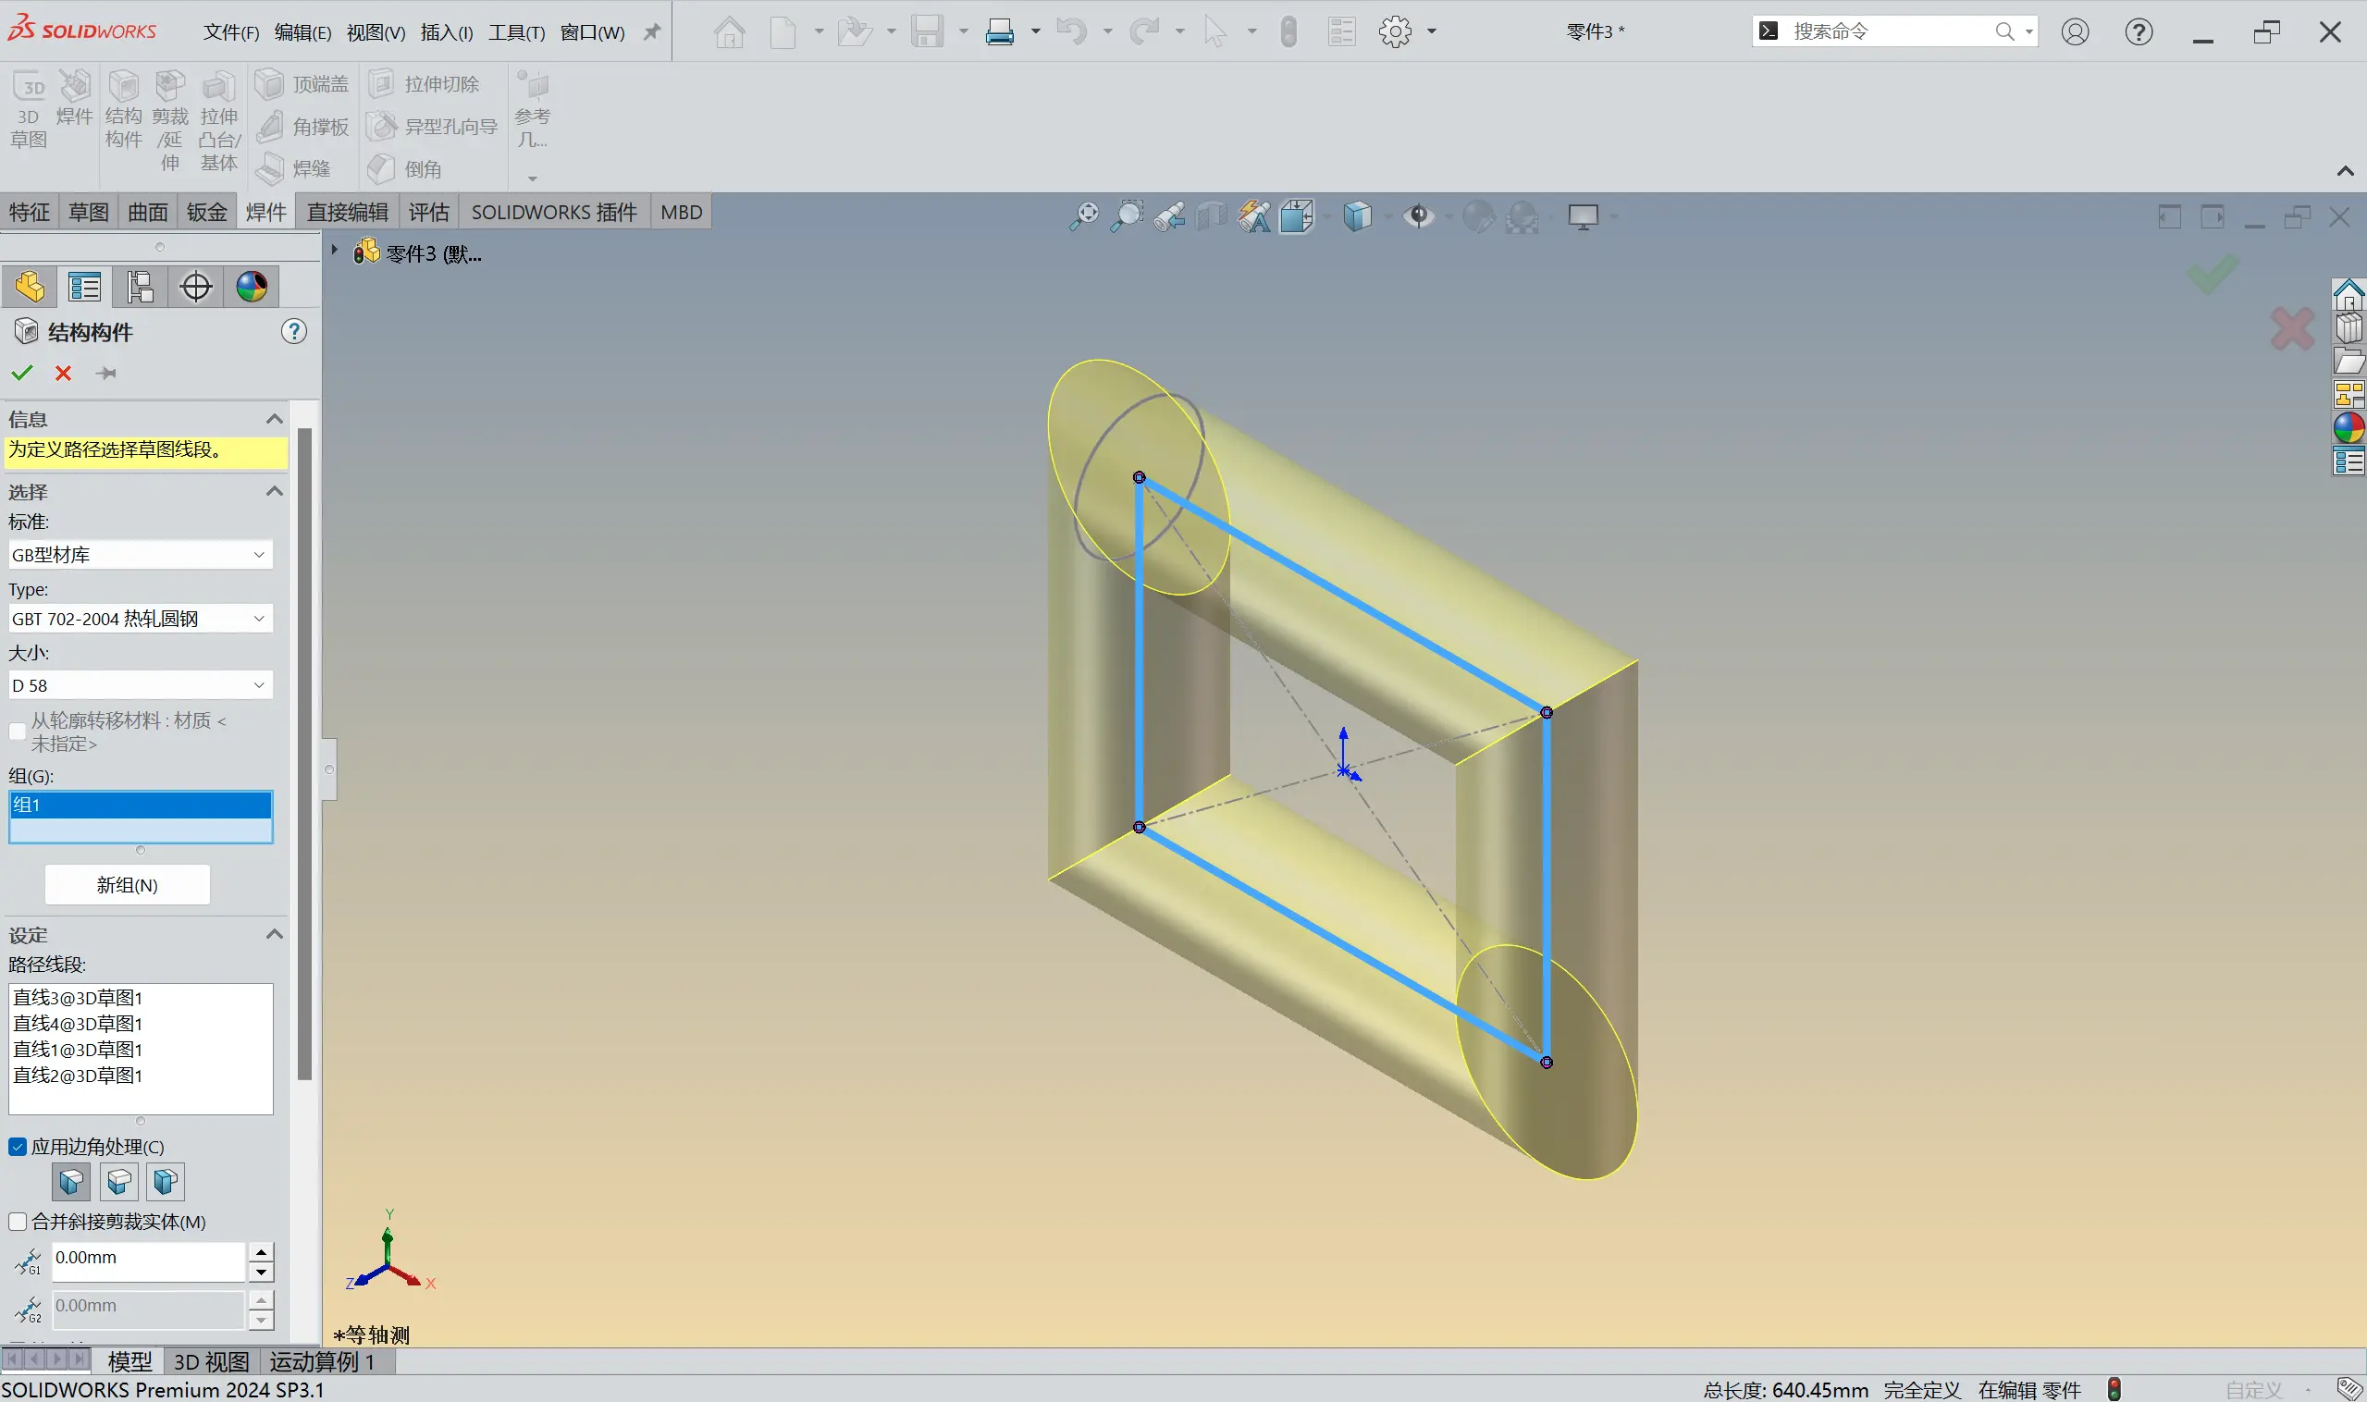2367x1402 pixels.
Task: Open the ConfigurationManager tab icon
Action: 140,287
